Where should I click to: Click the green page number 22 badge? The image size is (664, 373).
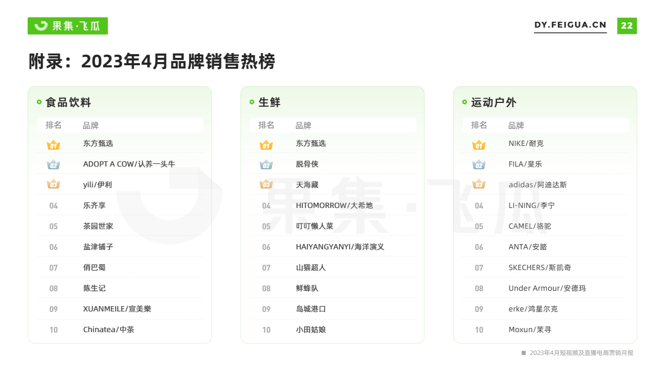(627, 25)
